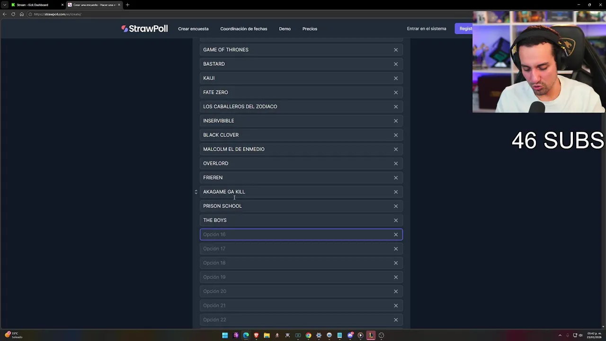Remove the INSERVIBIBLE option

(x=396, y=121)
